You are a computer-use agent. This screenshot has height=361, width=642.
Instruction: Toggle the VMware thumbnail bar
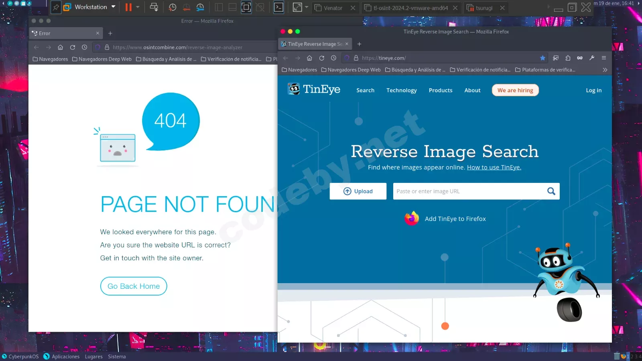click(232, 7)
